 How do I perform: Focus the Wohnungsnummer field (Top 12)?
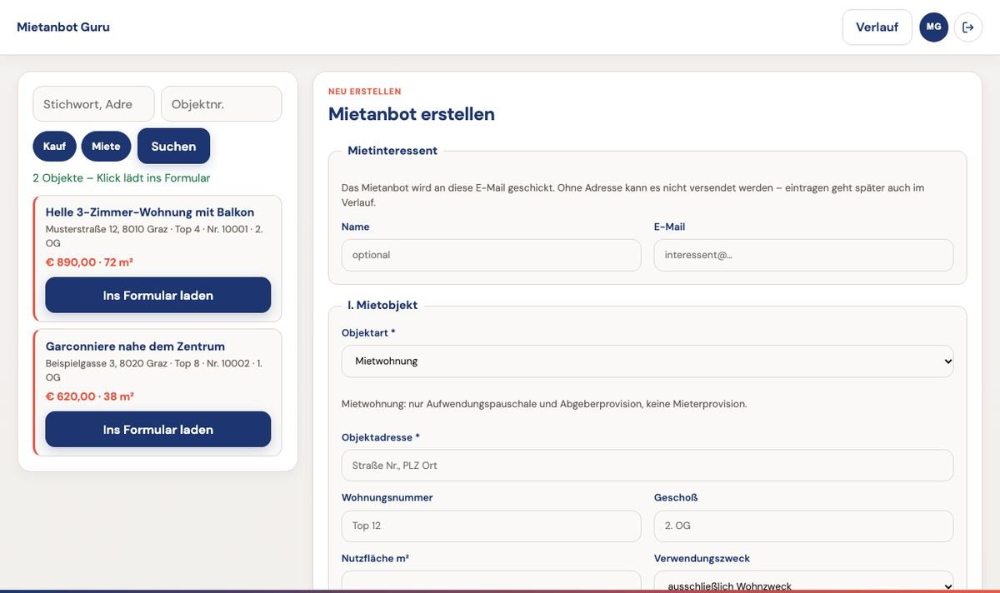click(x=491, y=526)
